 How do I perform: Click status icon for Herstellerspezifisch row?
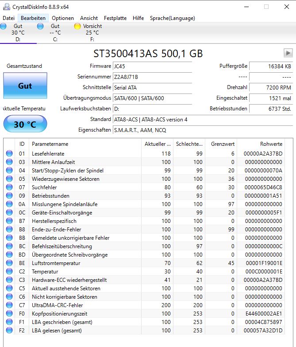(9, 221)
